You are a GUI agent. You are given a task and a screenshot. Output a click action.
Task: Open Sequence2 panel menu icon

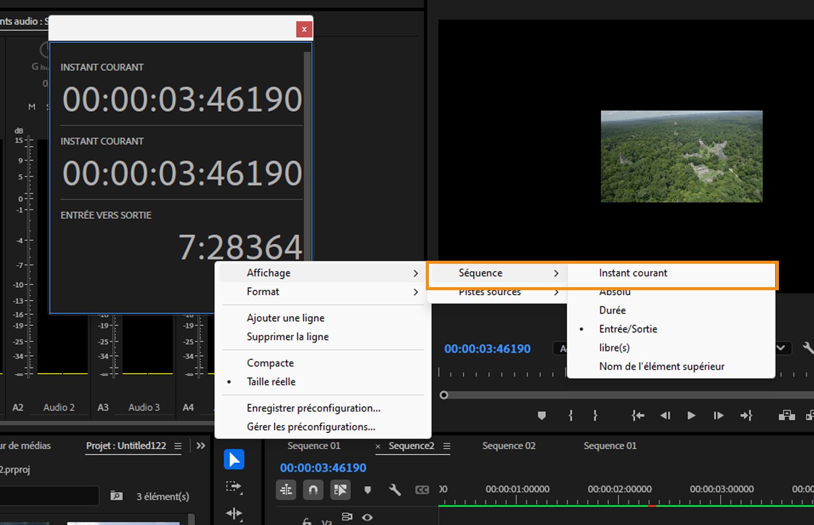pyautogui.click(x=447, y=446)
